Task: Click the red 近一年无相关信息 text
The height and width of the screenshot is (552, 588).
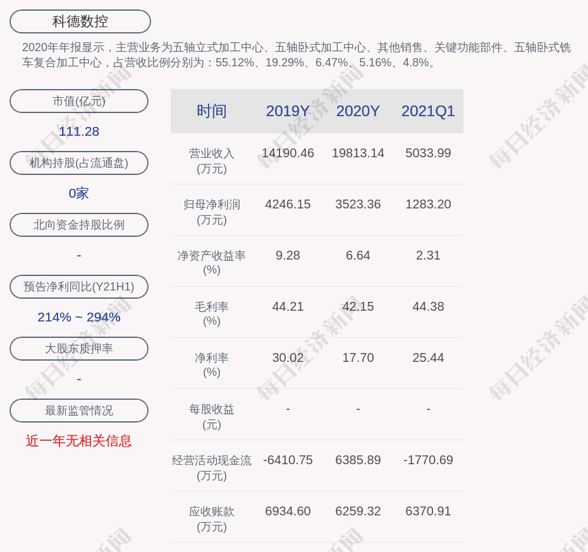Action: 79,441
